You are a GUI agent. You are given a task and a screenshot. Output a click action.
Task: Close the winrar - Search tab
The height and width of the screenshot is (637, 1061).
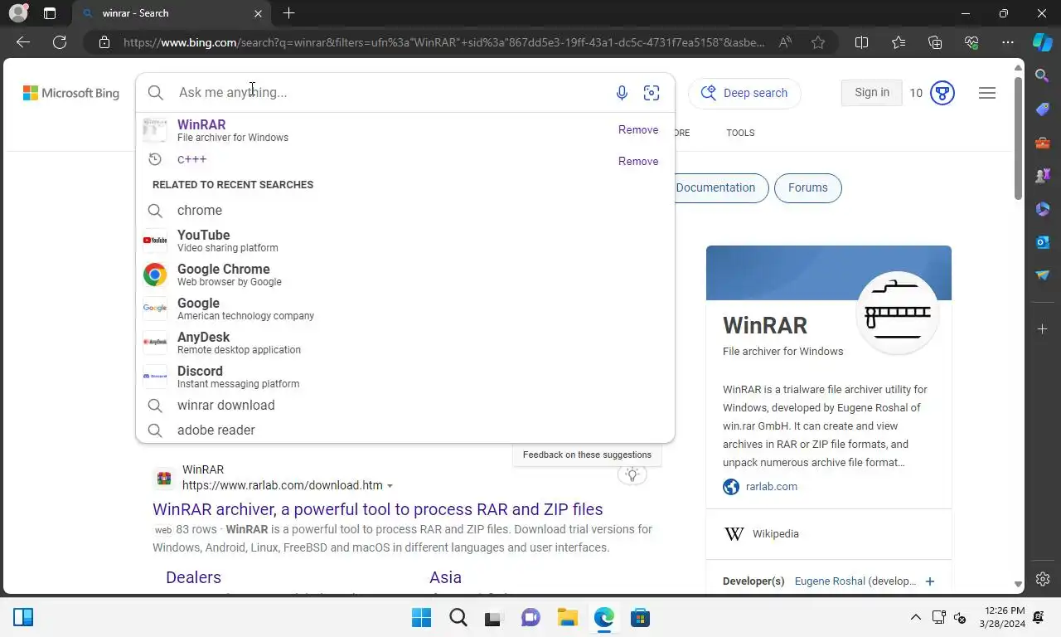tap(258, 13)
